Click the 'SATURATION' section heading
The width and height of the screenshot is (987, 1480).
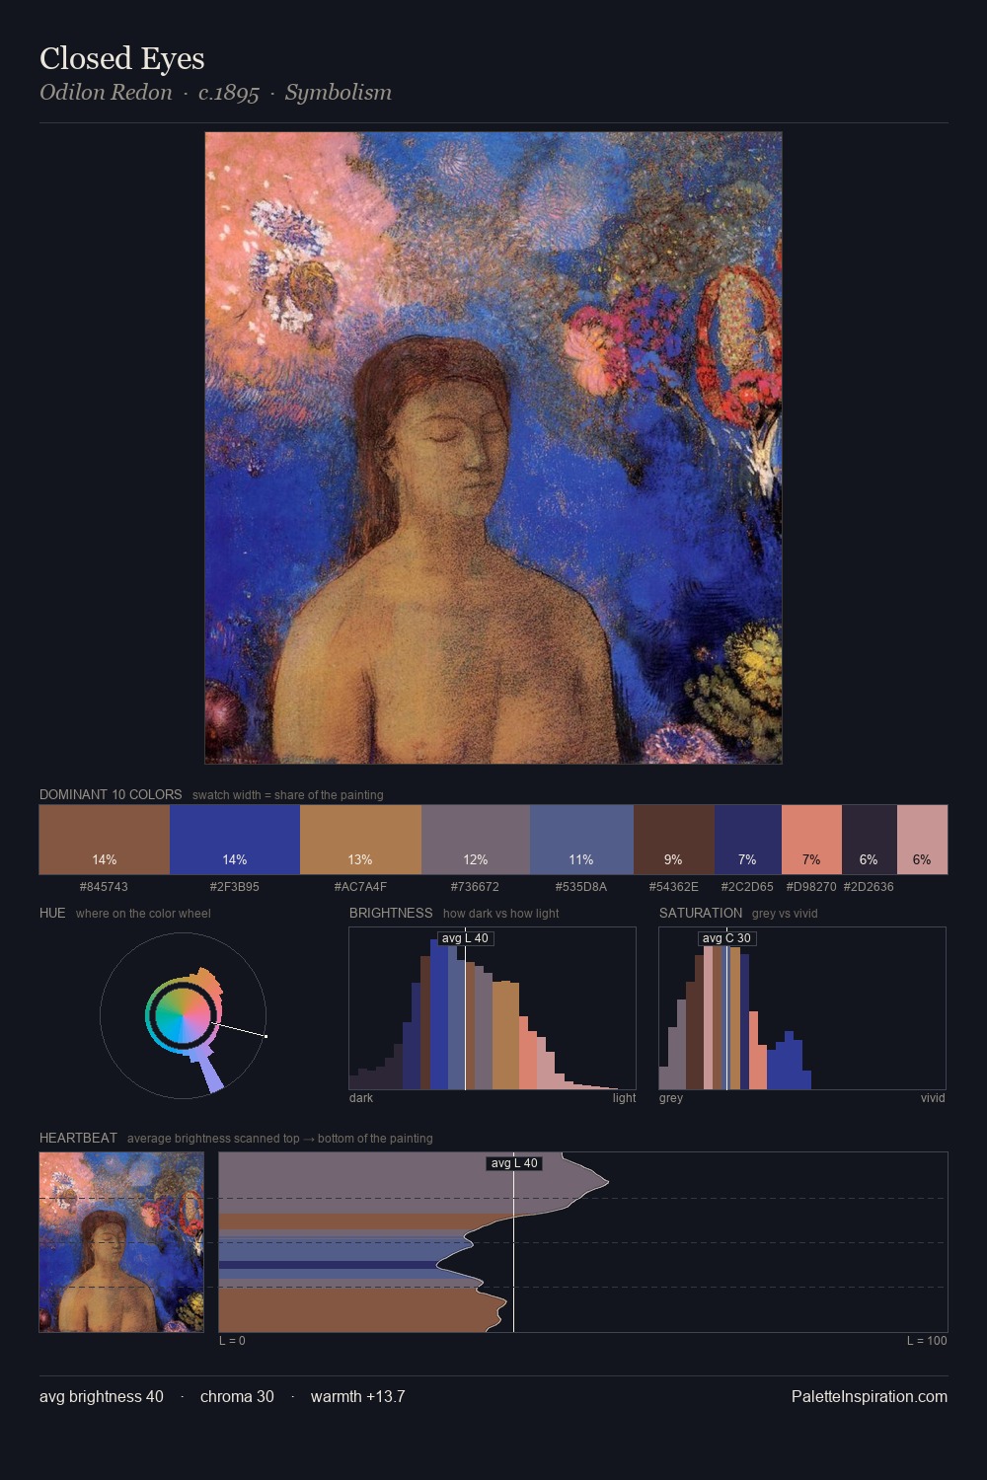701,913
